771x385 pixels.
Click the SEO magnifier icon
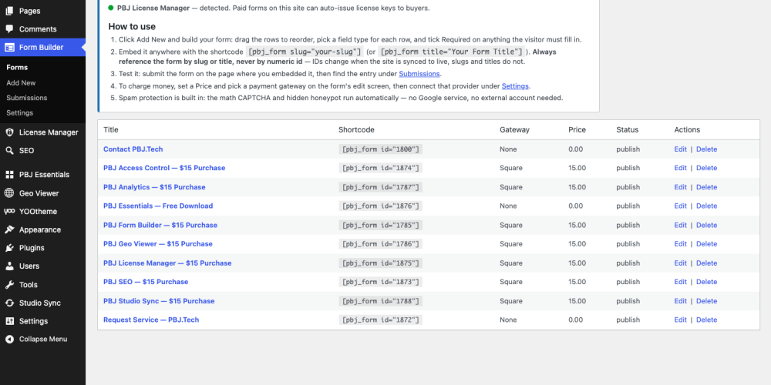pos(9,151)
